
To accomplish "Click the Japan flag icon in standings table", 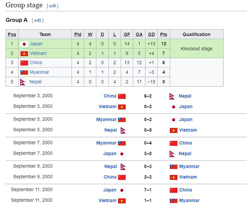I will (x=24, y=44).
